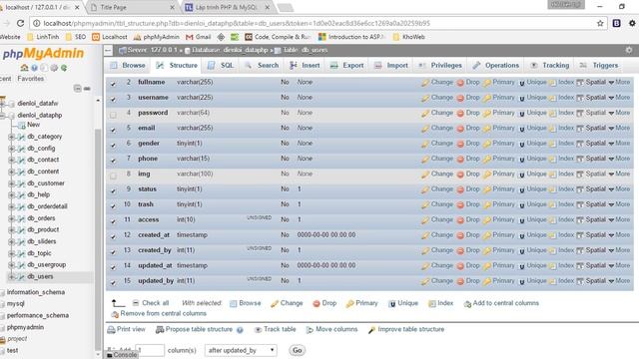Screen dimensions: 639x359
Task: Click the link-with-main-panel icon in navigation
Action: pyautogui.click(x=87, y=89)
